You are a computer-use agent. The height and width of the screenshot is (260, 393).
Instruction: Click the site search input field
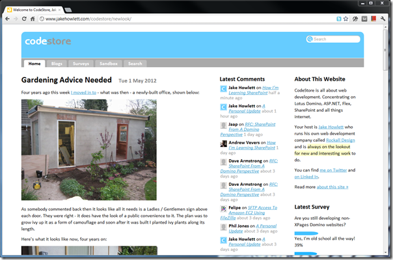(x=333, y=39)
